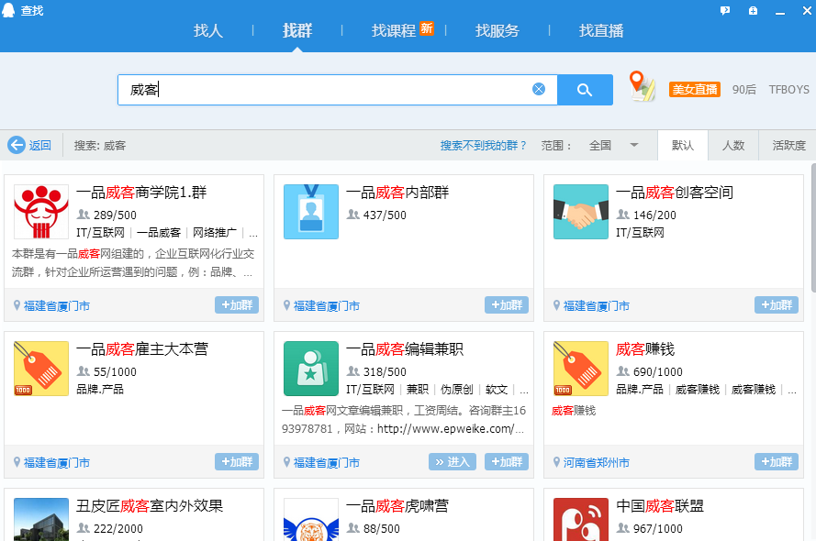The width and height of the screenshot is (816, 541).
Task: Expand the 范围 scope selector arrow
Action: [633, 145]
